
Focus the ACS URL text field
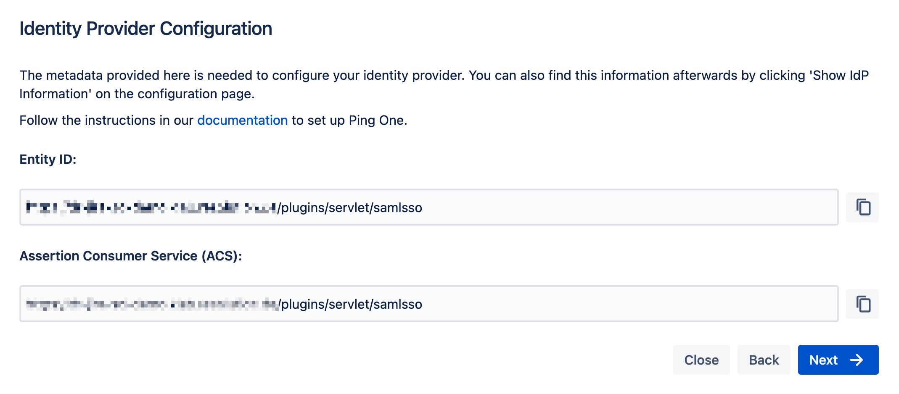[x=429, y=304]
